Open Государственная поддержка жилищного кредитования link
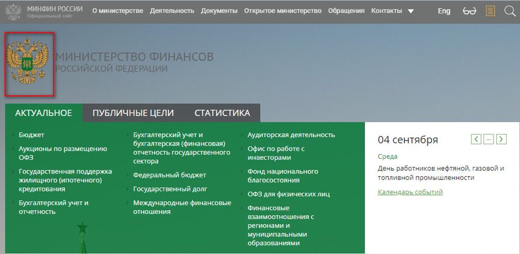This screenshot has width=520, height=254. click(x=65, y=180)
